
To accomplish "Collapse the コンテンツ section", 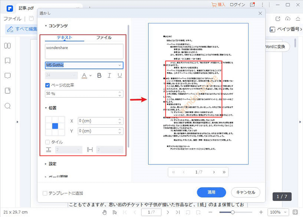I will [x=46, y=26].
